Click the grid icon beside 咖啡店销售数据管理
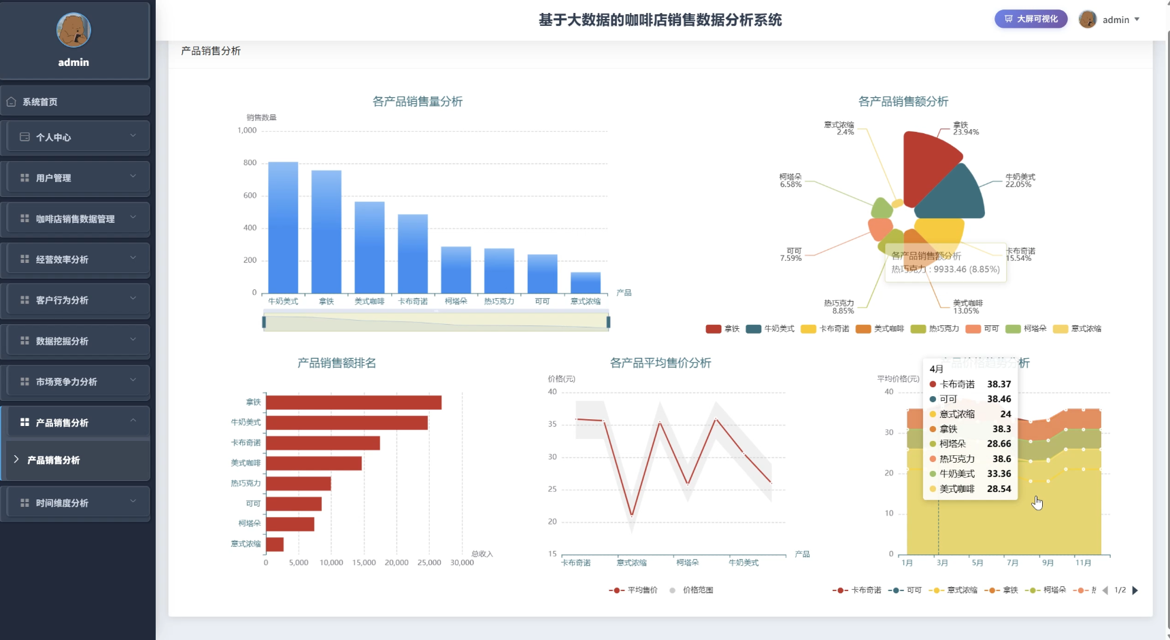 point(24,219)
